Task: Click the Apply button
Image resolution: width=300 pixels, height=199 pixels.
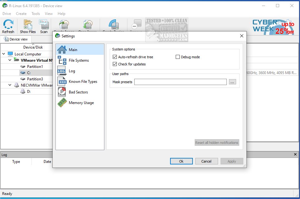Action: [232, 161]
